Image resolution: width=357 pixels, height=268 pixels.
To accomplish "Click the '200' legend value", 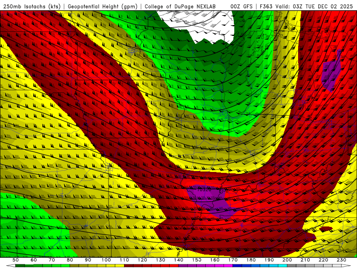I will 287,260.
